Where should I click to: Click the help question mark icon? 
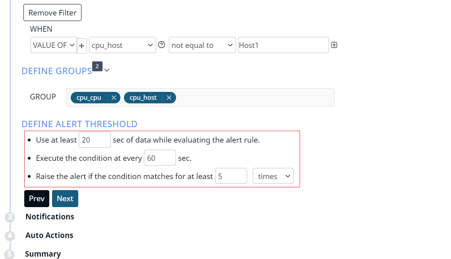point(162,45)
